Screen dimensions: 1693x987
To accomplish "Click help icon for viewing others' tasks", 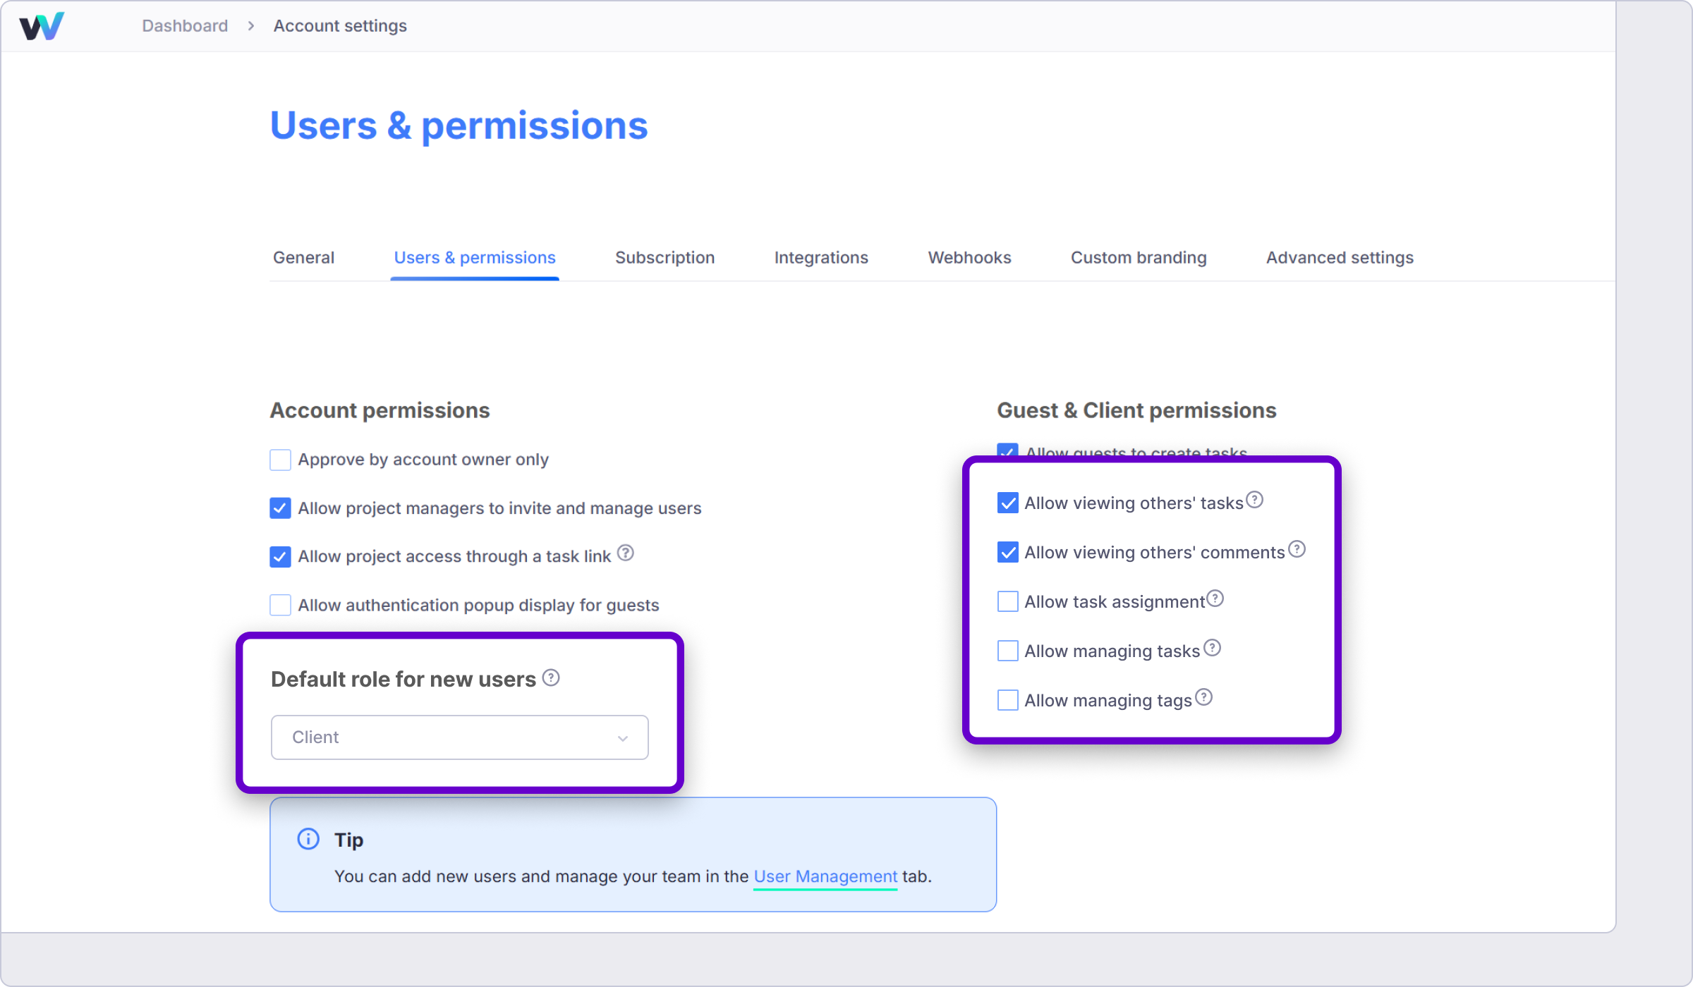I will click(1254, 500).
